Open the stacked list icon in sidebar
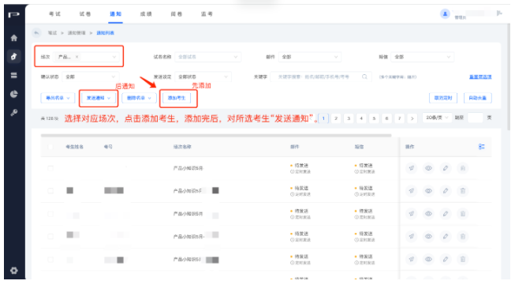The image size is (515, 307). [13, 75]
